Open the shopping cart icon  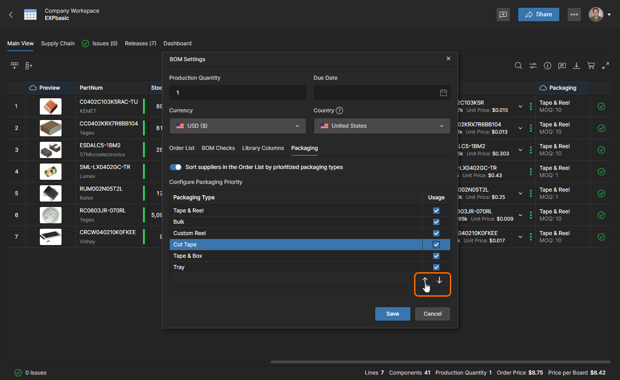point(591,66)
